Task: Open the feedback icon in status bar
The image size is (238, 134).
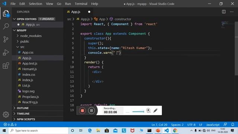Action: click(x=225, y=125)
